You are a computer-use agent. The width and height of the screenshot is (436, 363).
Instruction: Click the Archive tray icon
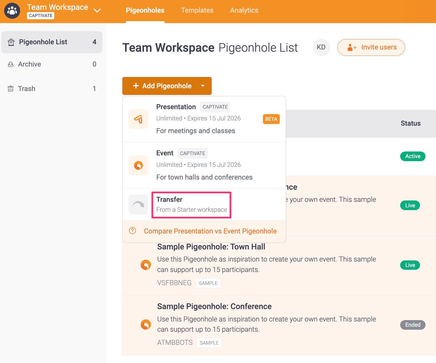[11, 64]
